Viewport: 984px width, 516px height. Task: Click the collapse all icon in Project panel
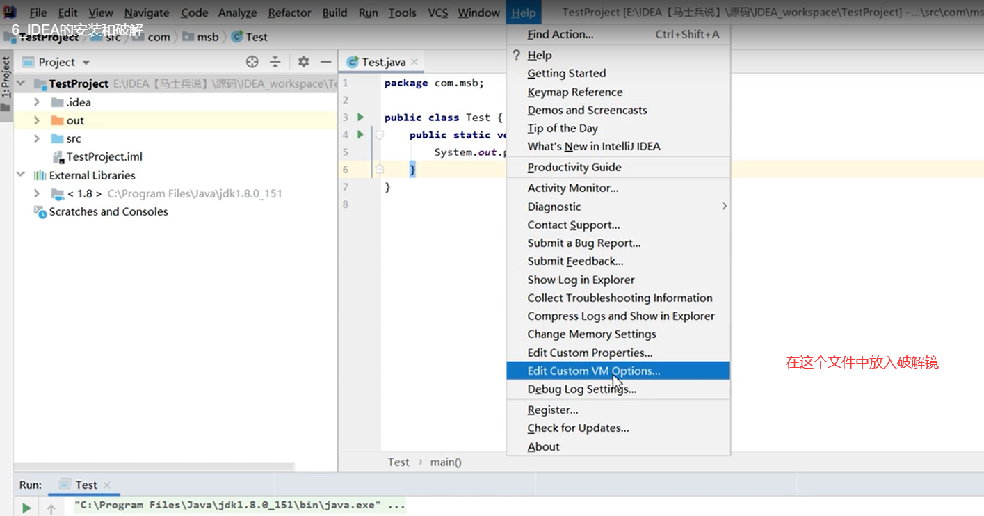pyautogui.click(x=275, y=62)
